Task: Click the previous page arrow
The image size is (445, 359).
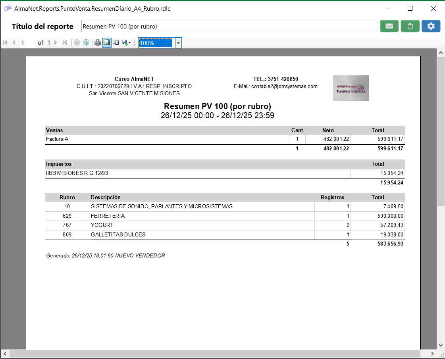Action: (x=14, y=43)
